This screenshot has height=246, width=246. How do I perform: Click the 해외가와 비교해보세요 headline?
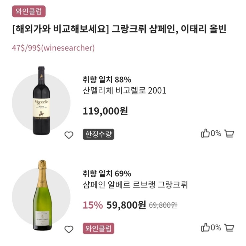point(119,30)
